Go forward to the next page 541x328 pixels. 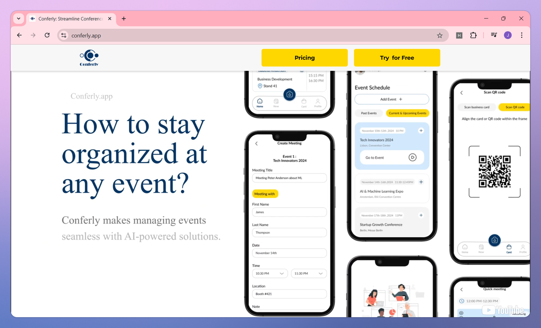[33, 35]
